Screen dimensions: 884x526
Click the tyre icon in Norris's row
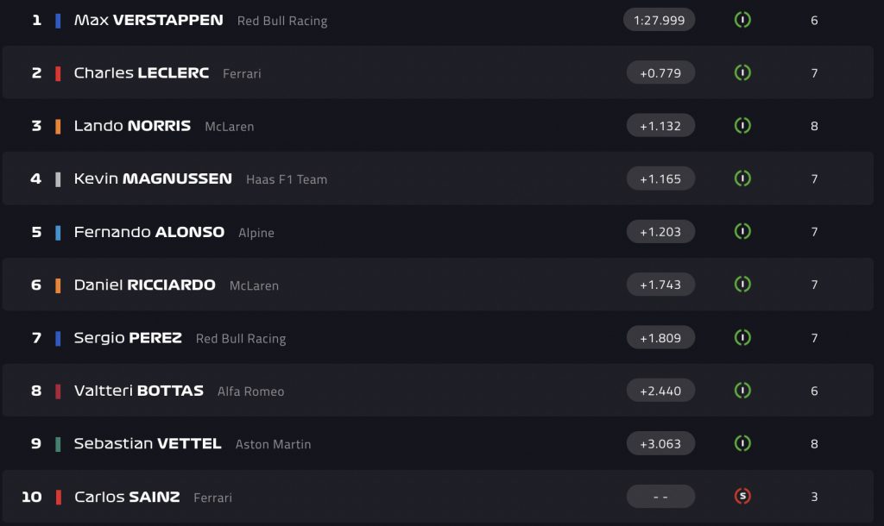[742, 126]
